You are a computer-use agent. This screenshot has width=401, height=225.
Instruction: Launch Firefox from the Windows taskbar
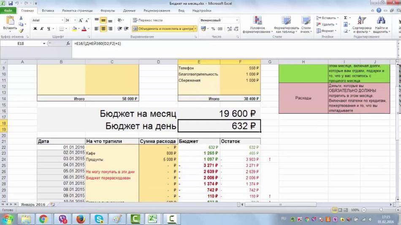(x=81, y=218)
